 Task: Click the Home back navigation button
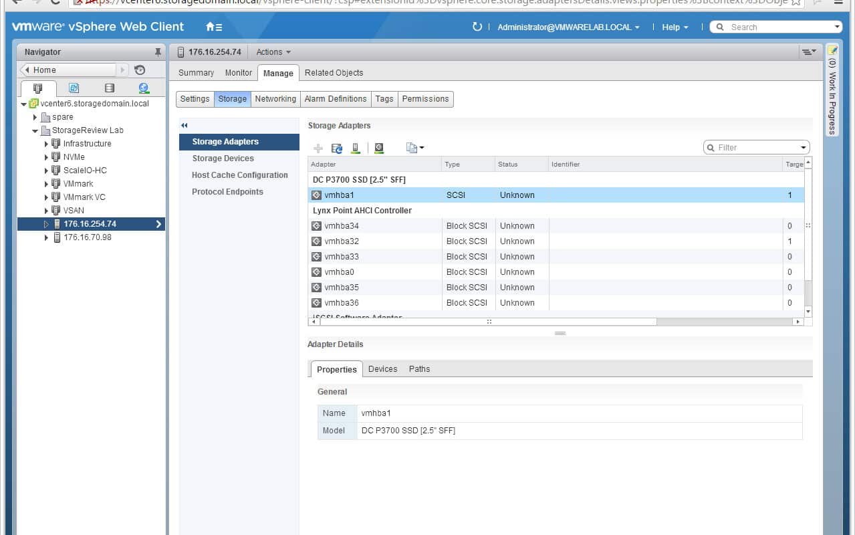point(70,70)
